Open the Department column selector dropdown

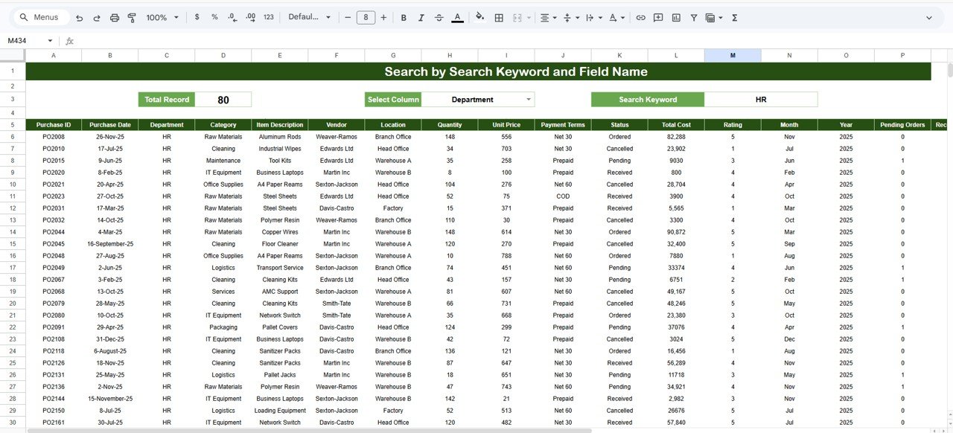(x=529, y=99)
